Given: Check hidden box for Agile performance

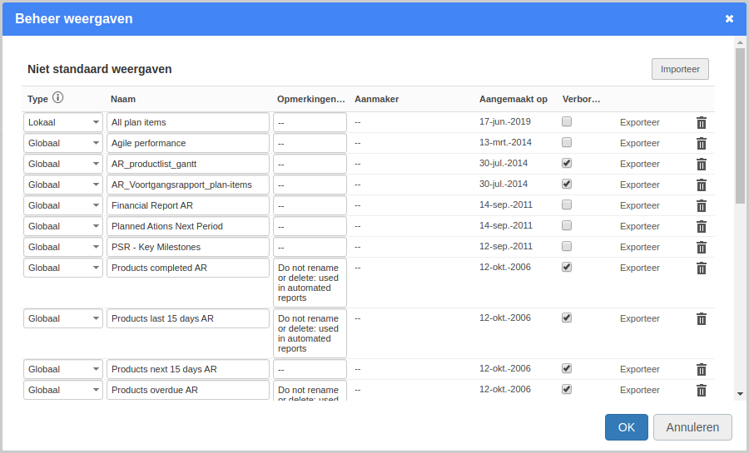Looking at the screenshot, I should tap(567, 142).
